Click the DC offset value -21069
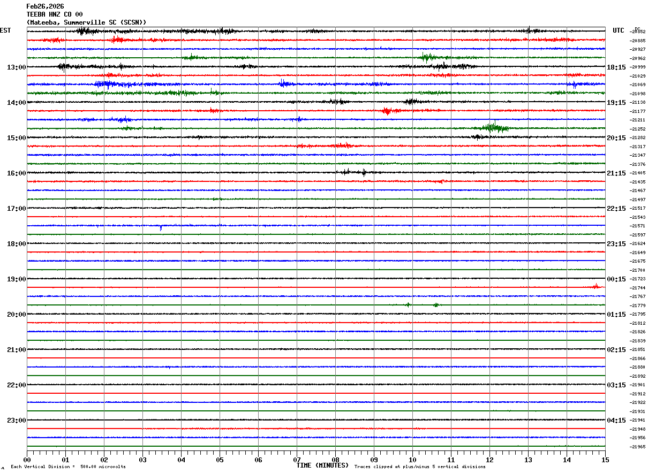648x474 pixels. point(638,85)
